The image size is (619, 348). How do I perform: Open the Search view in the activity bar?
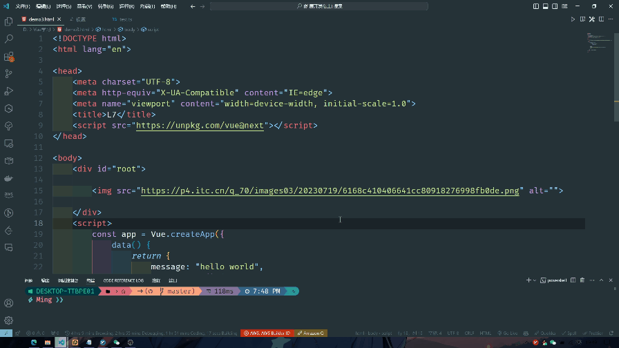[x=9, y=39]
